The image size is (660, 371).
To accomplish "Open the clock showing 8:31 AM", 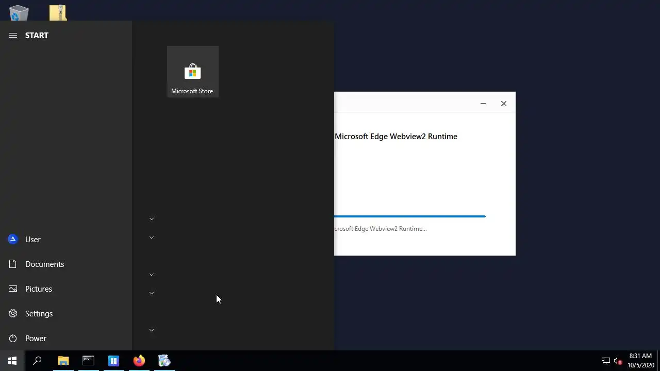I will (640, 361).
